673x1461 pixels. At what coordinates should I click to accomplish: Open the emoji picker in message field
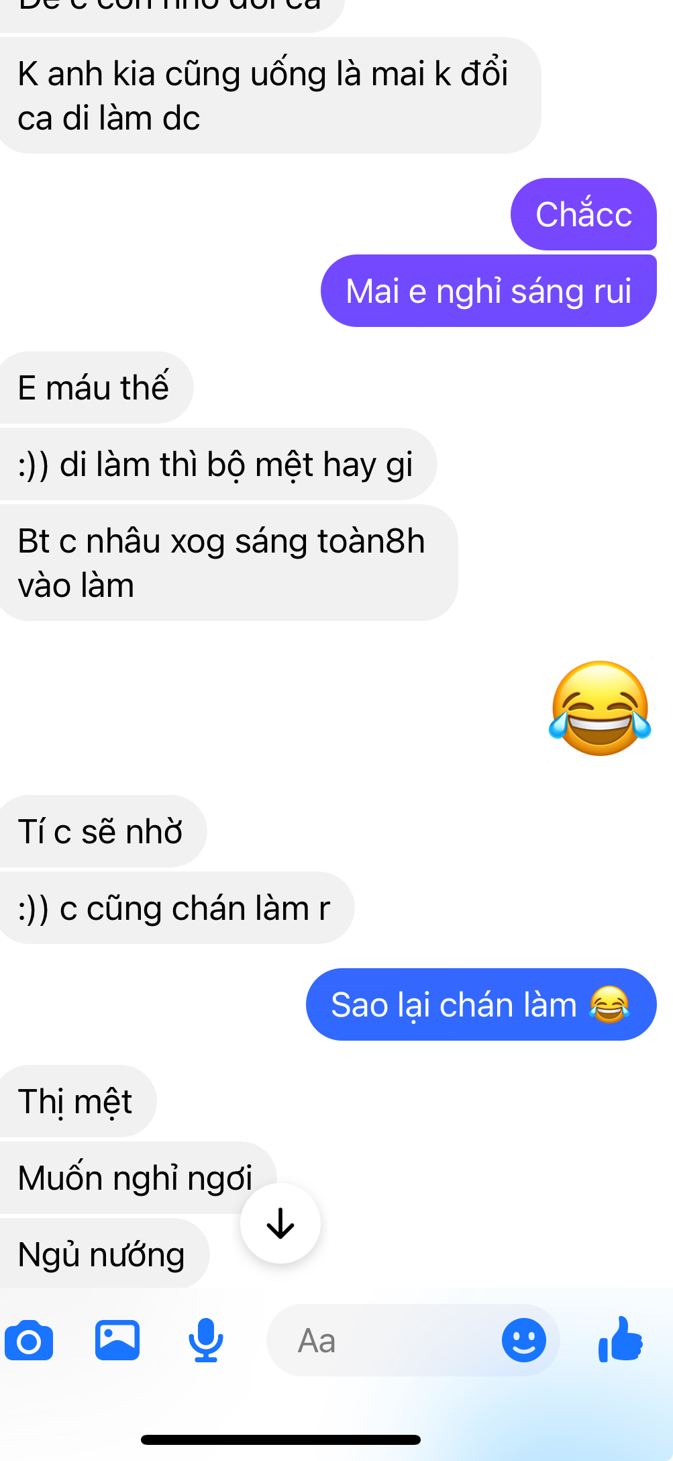click(x=523, y=1340)
